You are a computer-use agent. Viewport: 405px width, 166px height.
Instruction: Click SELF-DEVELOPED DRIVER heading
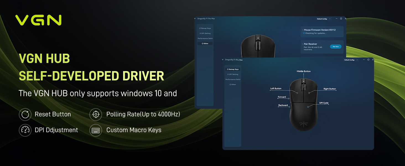point(91,76)
